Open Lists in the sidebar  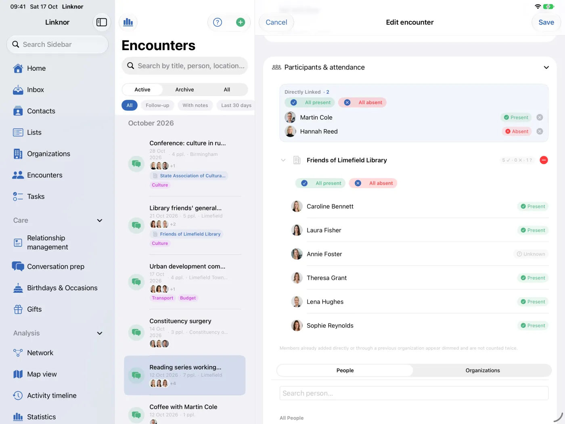click(x=57, y=132)
